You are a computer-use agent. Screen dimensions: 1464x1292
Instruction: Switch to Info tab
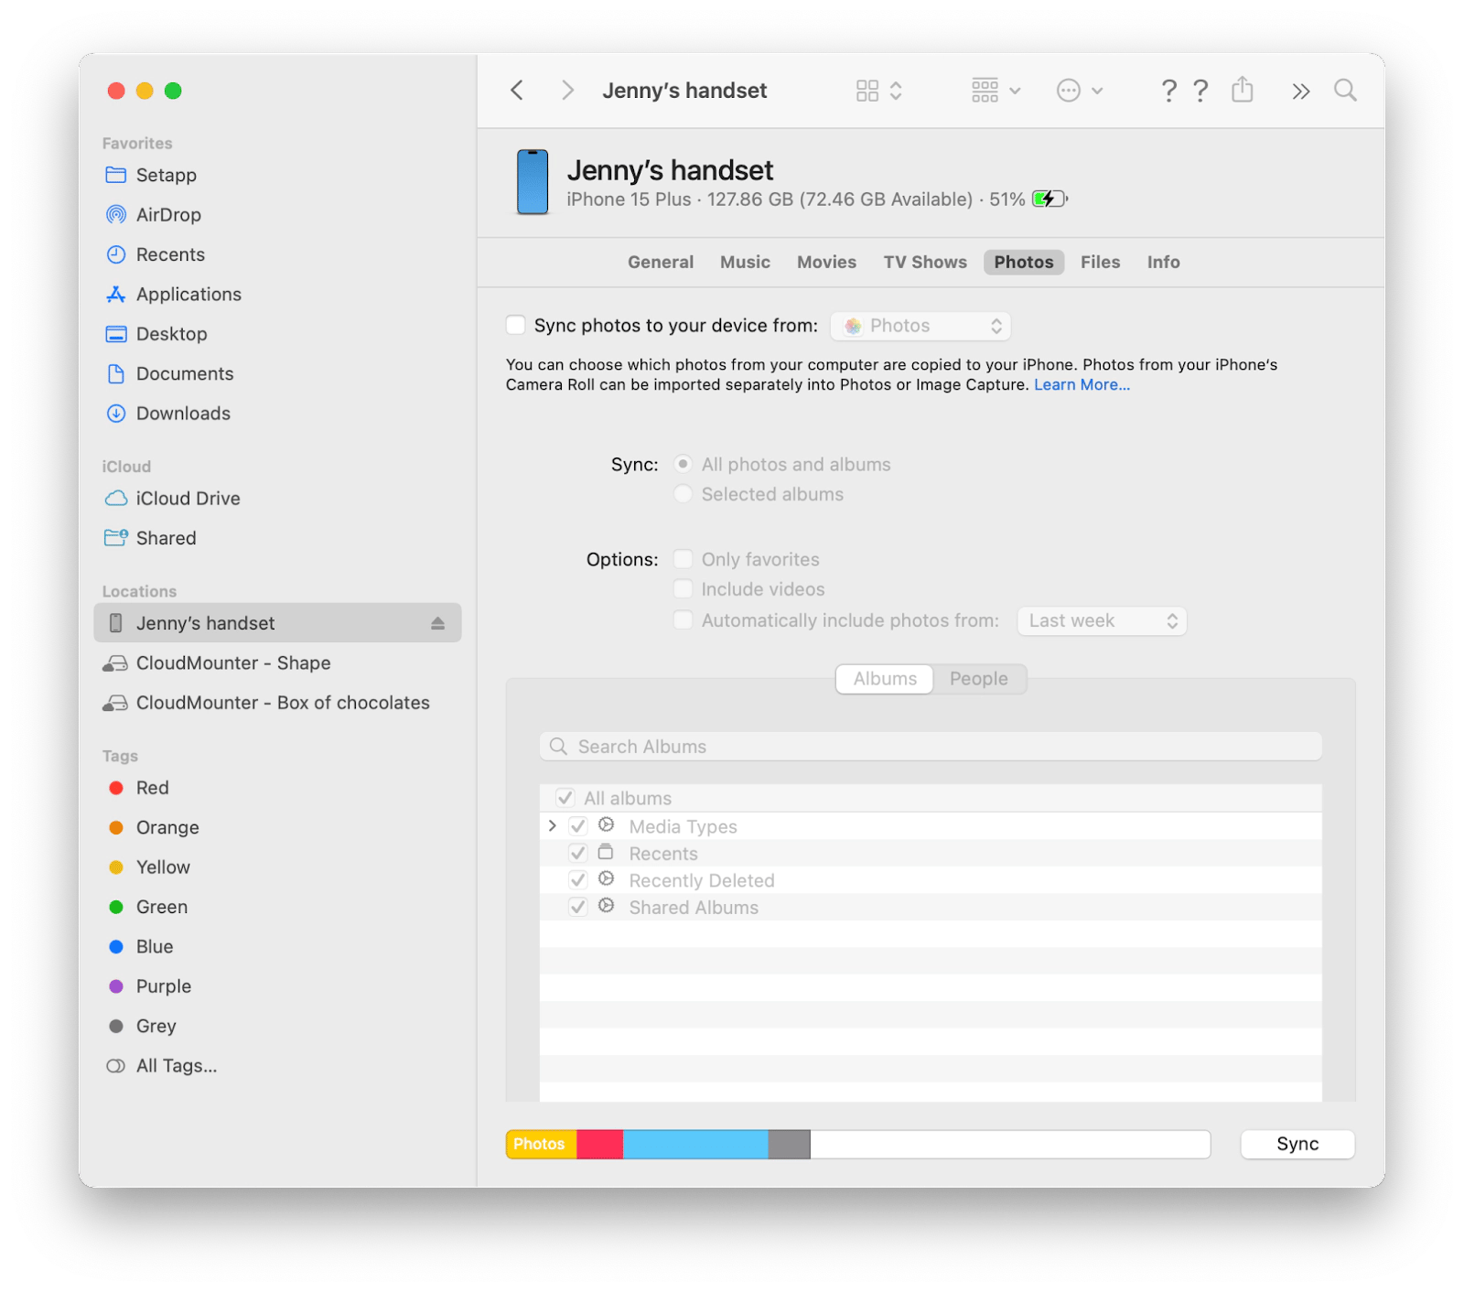[1163, 262]
